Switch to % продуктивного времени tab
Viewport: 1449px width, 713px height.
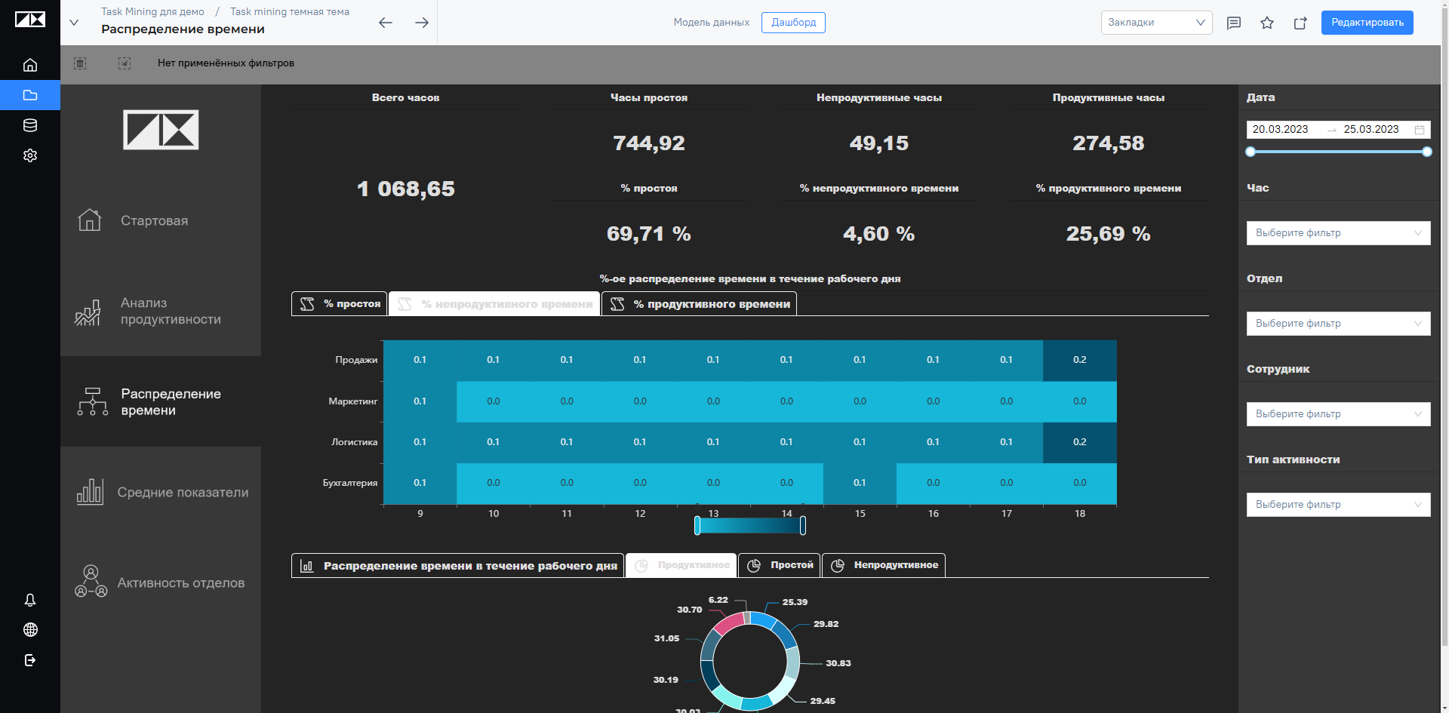699,304
